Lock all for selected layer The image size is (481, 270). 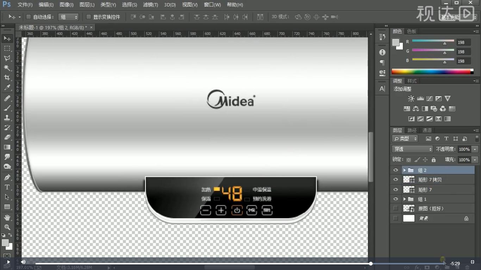tap(433, 160)
